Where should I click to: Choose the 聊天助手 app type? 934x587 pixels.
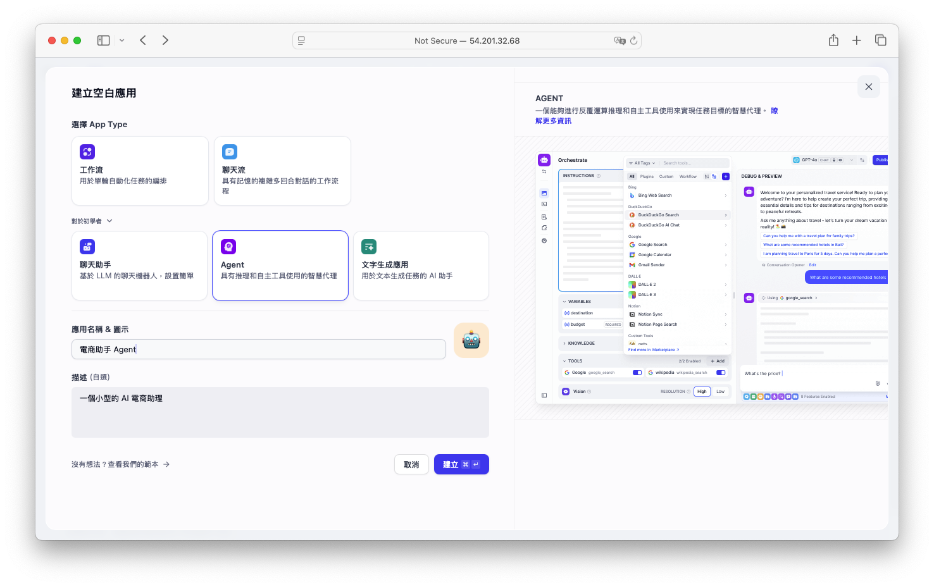[x=139, y=265]
